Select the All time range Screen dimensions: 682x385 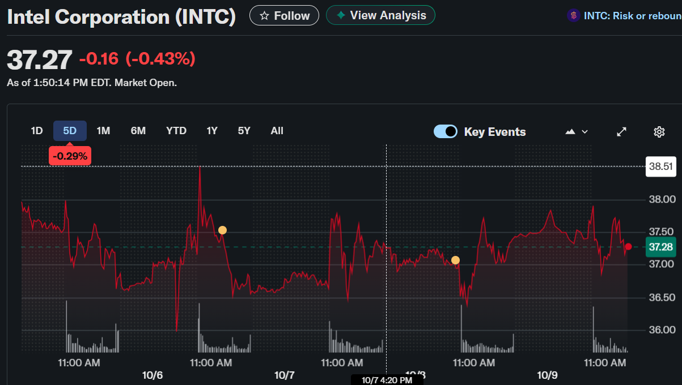click(x=277, y=131)
